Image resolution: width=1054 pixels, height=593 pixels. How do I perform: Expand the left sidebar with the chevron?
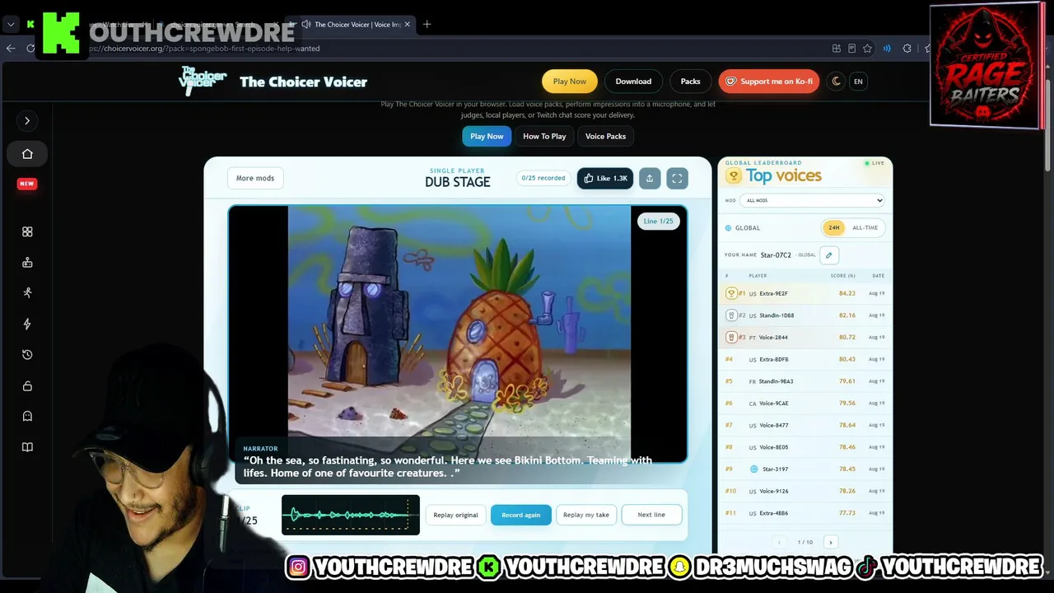27,121
